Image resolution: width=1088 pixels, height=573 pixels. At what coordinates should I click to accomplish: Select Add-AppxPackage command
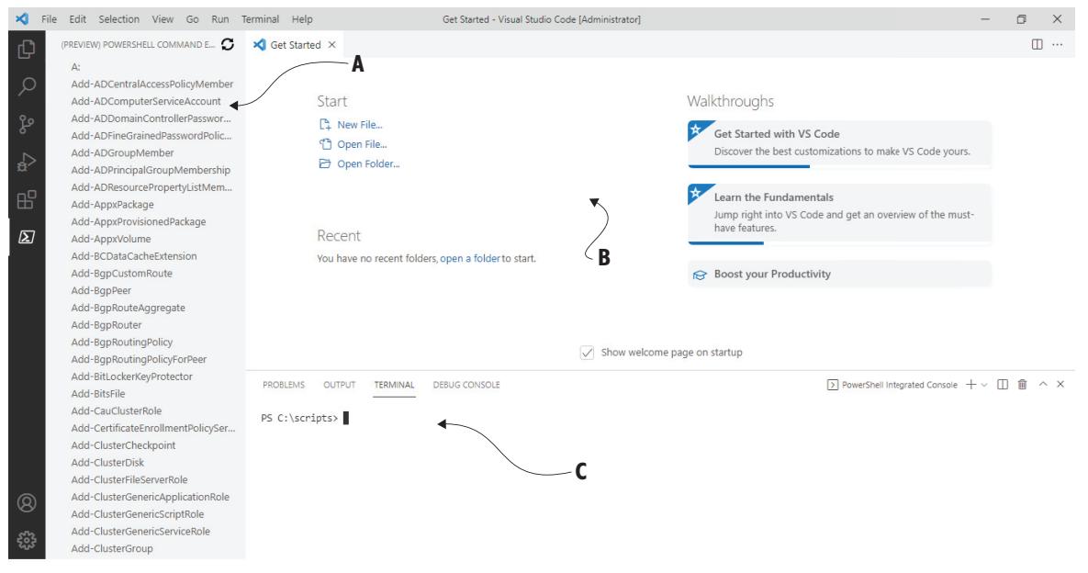pos(112,205)
